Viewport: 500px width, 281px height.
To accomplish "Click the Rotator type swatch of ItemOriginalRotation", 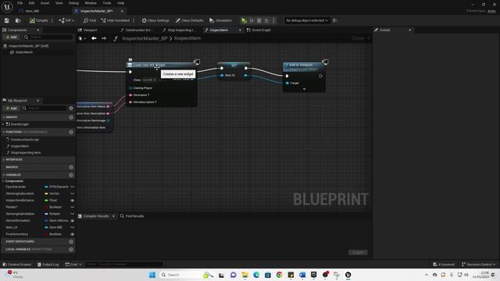I will click(x=46, y=214).
